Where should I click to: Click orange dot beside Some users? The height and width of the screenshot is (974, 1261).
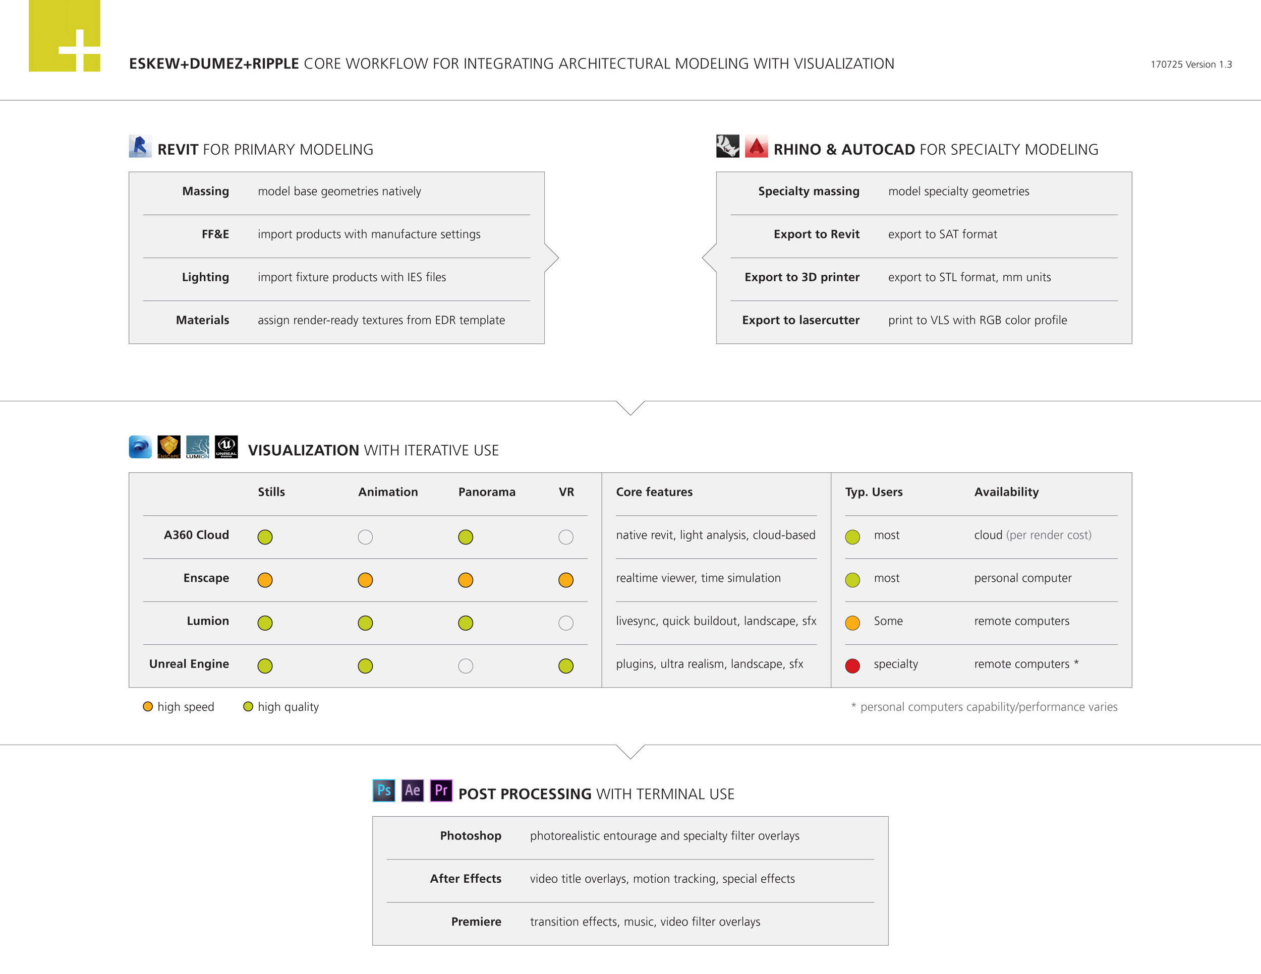[853, 623]
